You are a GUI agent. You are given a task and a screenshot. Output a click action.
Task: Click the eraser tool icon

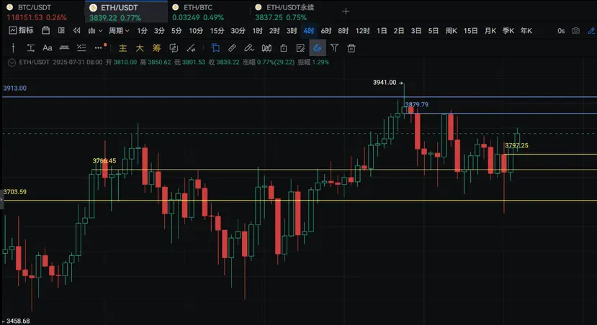(x=232, y=48)
